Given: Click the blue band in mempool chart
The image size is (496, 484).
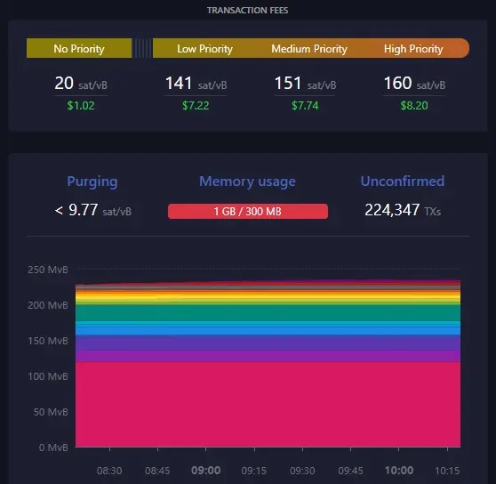Looking at the screenshot, I should pos(268,330).
